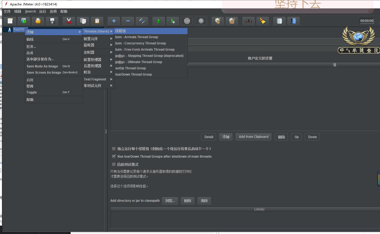Click the Collapse All minus icon

click(x=128, y=21)
